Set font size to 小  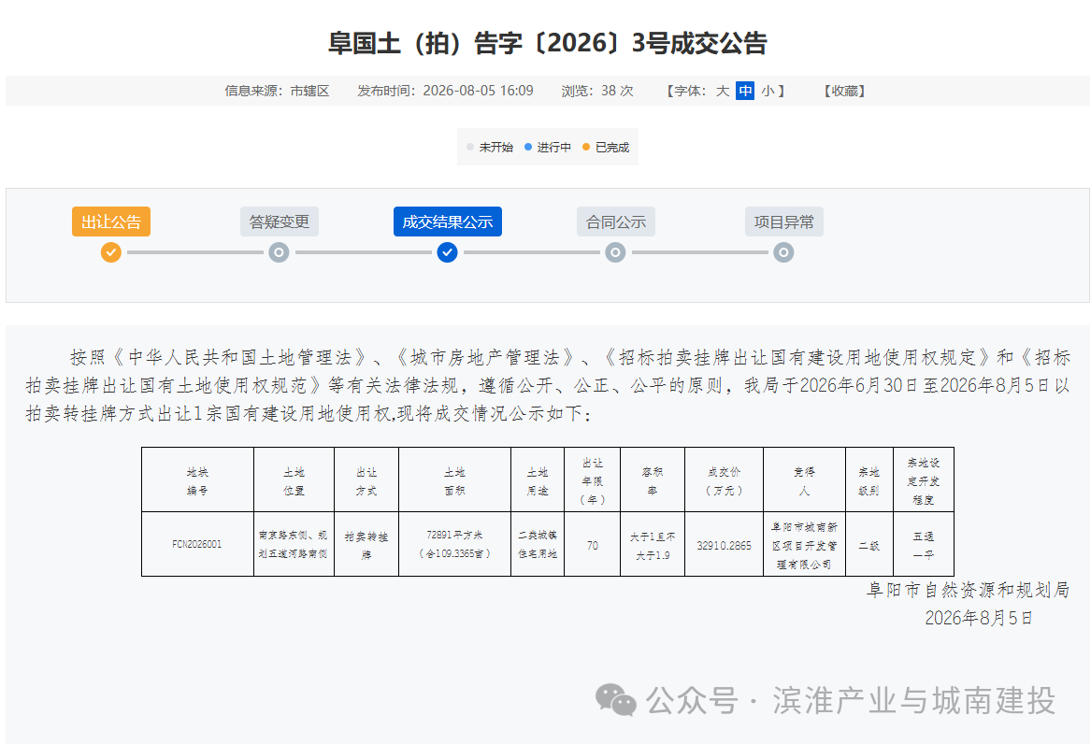click(768, 91)
